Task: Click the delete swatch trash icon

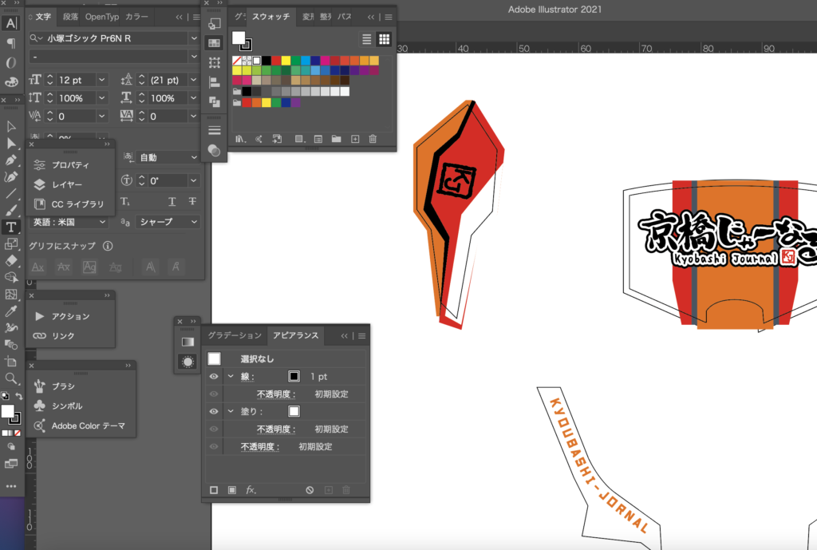Action: (x=372, y=139)
